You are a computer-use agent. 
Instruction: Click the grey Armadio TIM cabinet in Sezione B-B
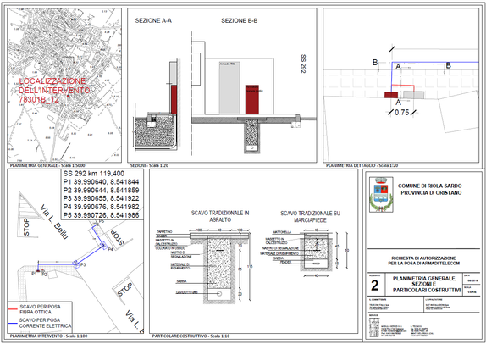click(x=229, y=88)
